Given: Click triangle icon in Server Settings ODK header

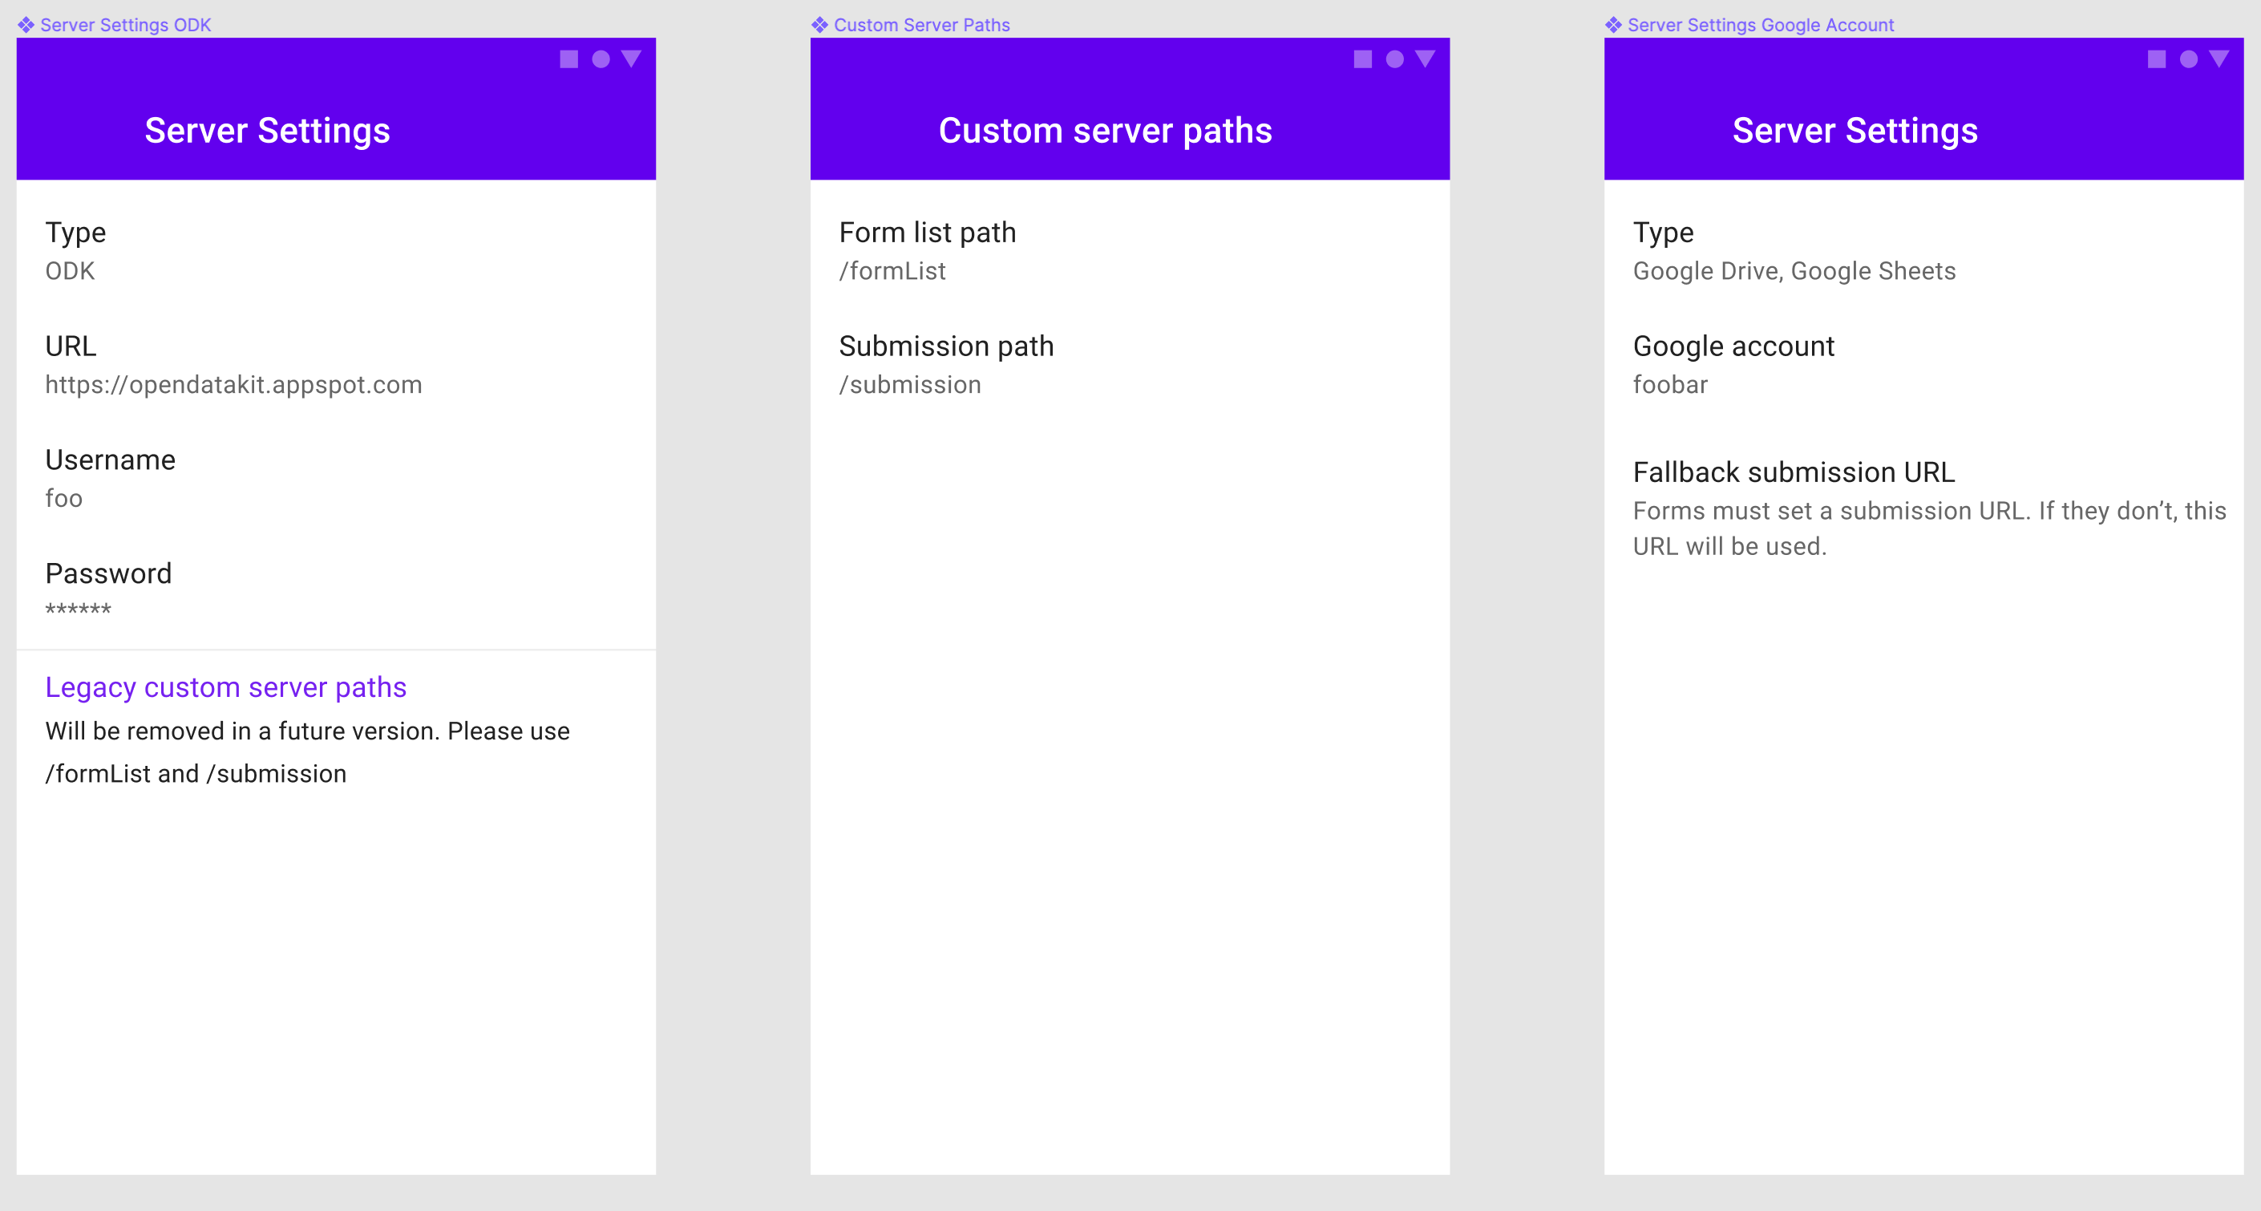Looking at the screenshot, I should point(631,59).
